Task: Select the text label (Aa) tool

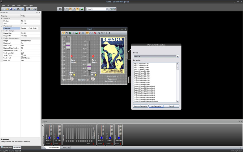Action: (x=67, y=33)
